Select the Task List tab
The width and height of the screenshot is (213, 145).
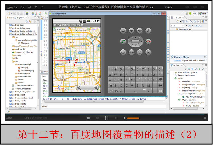177,18
